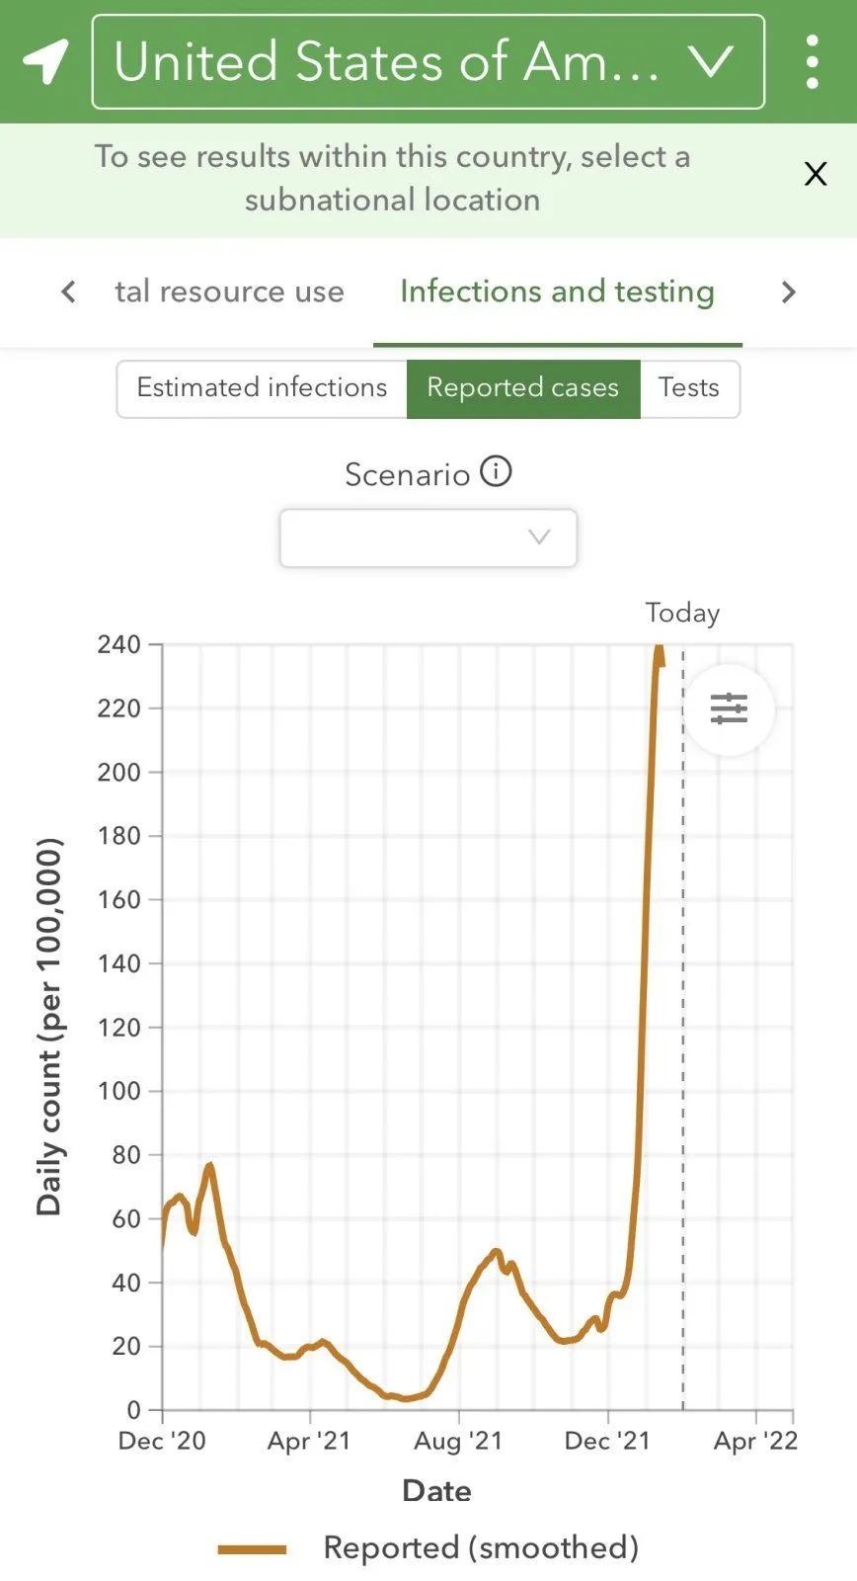Viewport: 857px width, 1581px height.
Task: Tap the subnational location banner text
Action: (x=392, y=178)
